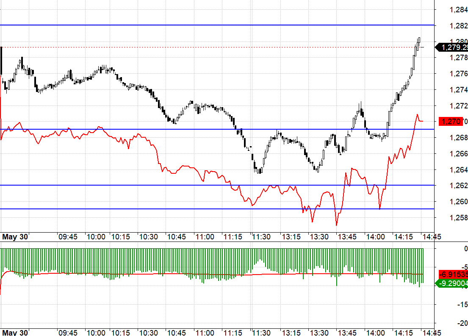Click 10:00 on price chart time axis
This screenshot has width=468, height=336.
tap(96, 237)
